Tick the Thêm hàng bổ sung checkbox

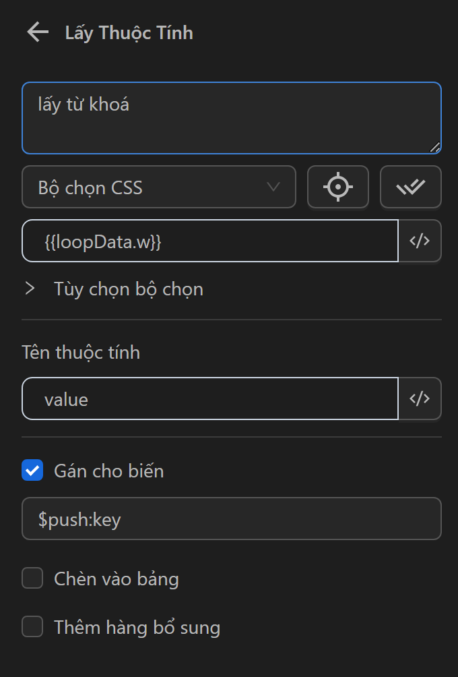[x=32, y=626]
